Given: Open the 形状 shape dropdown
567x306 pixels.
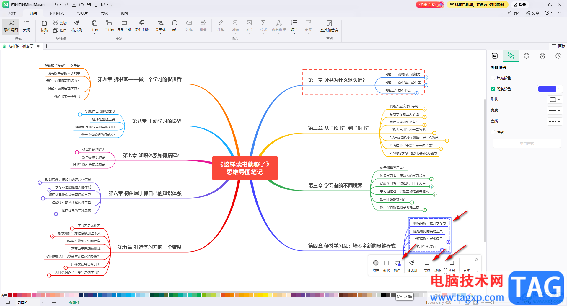Looking at the screenshot, I should tap(555, 100).
